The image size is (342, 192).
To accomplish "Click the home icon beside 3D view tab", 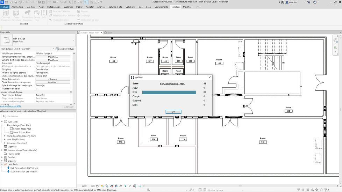I will [106, 32].
